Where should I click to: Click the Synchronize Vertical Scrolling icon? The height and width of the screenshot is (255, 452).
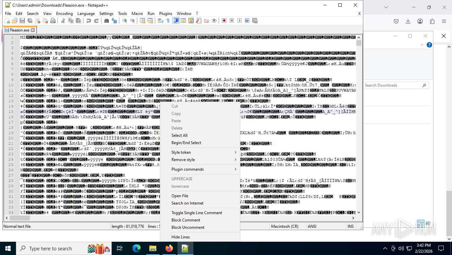142,21
